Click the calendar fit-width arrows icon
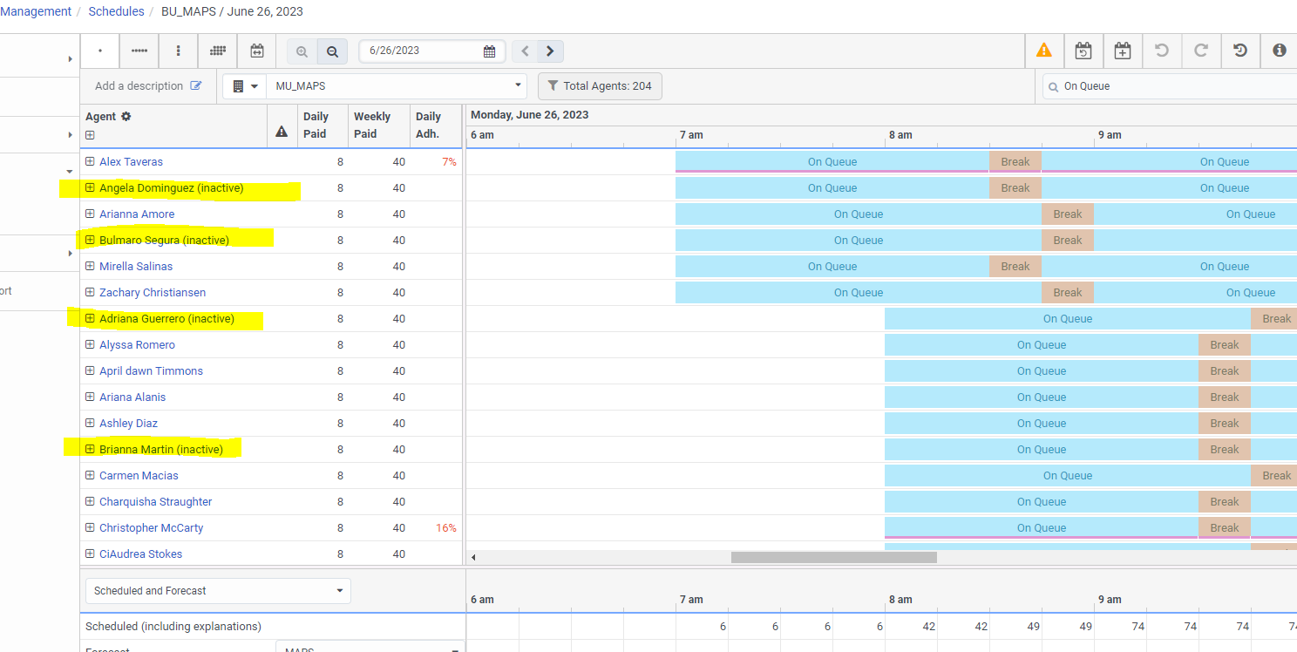This screenshot has width=1297, height=652. [256, 51]
